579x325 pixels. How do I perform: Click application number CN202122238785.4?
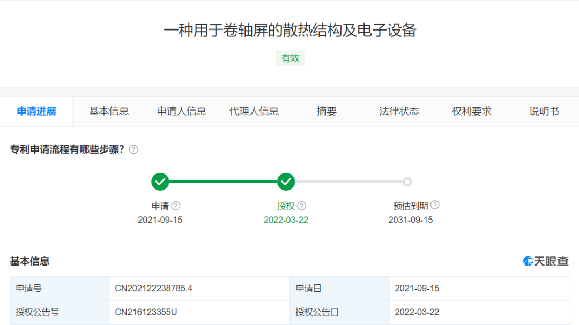click(154, 289)
